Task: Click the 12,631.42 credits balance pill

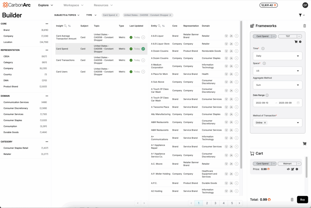Action: click(x=268, y=5)
